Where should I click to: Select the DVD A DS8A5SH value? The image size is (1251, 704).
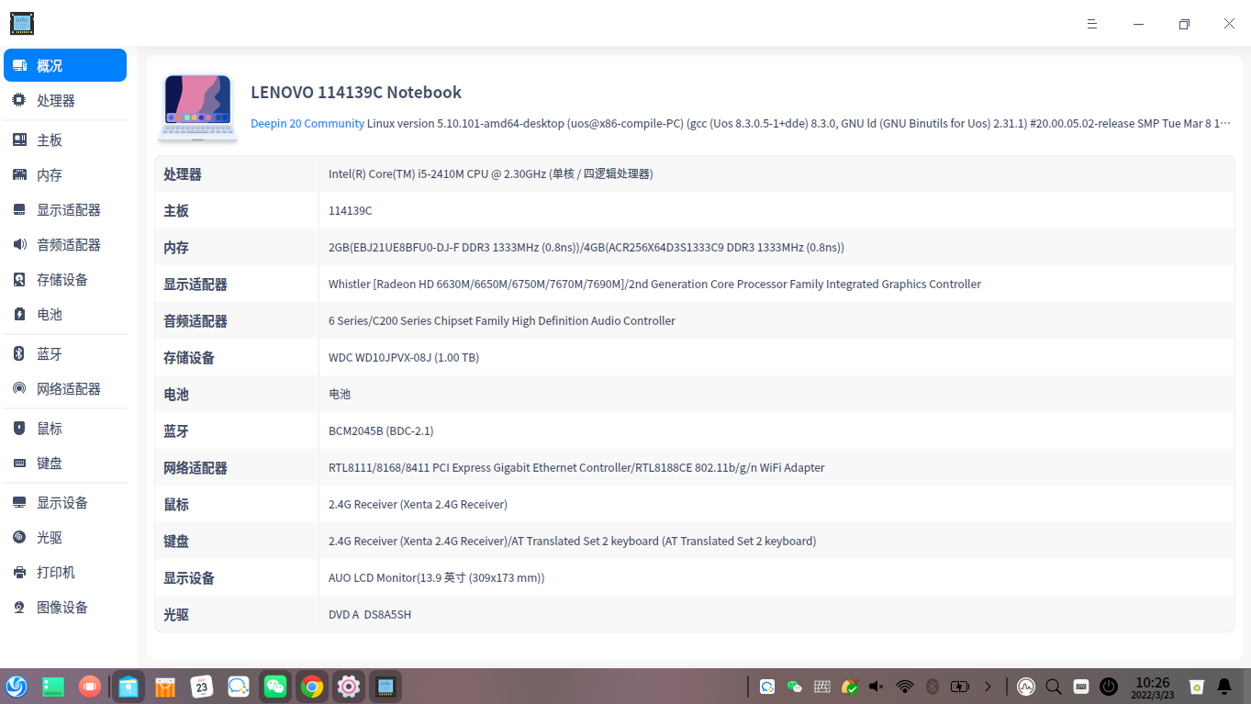[x=370, y=614]
